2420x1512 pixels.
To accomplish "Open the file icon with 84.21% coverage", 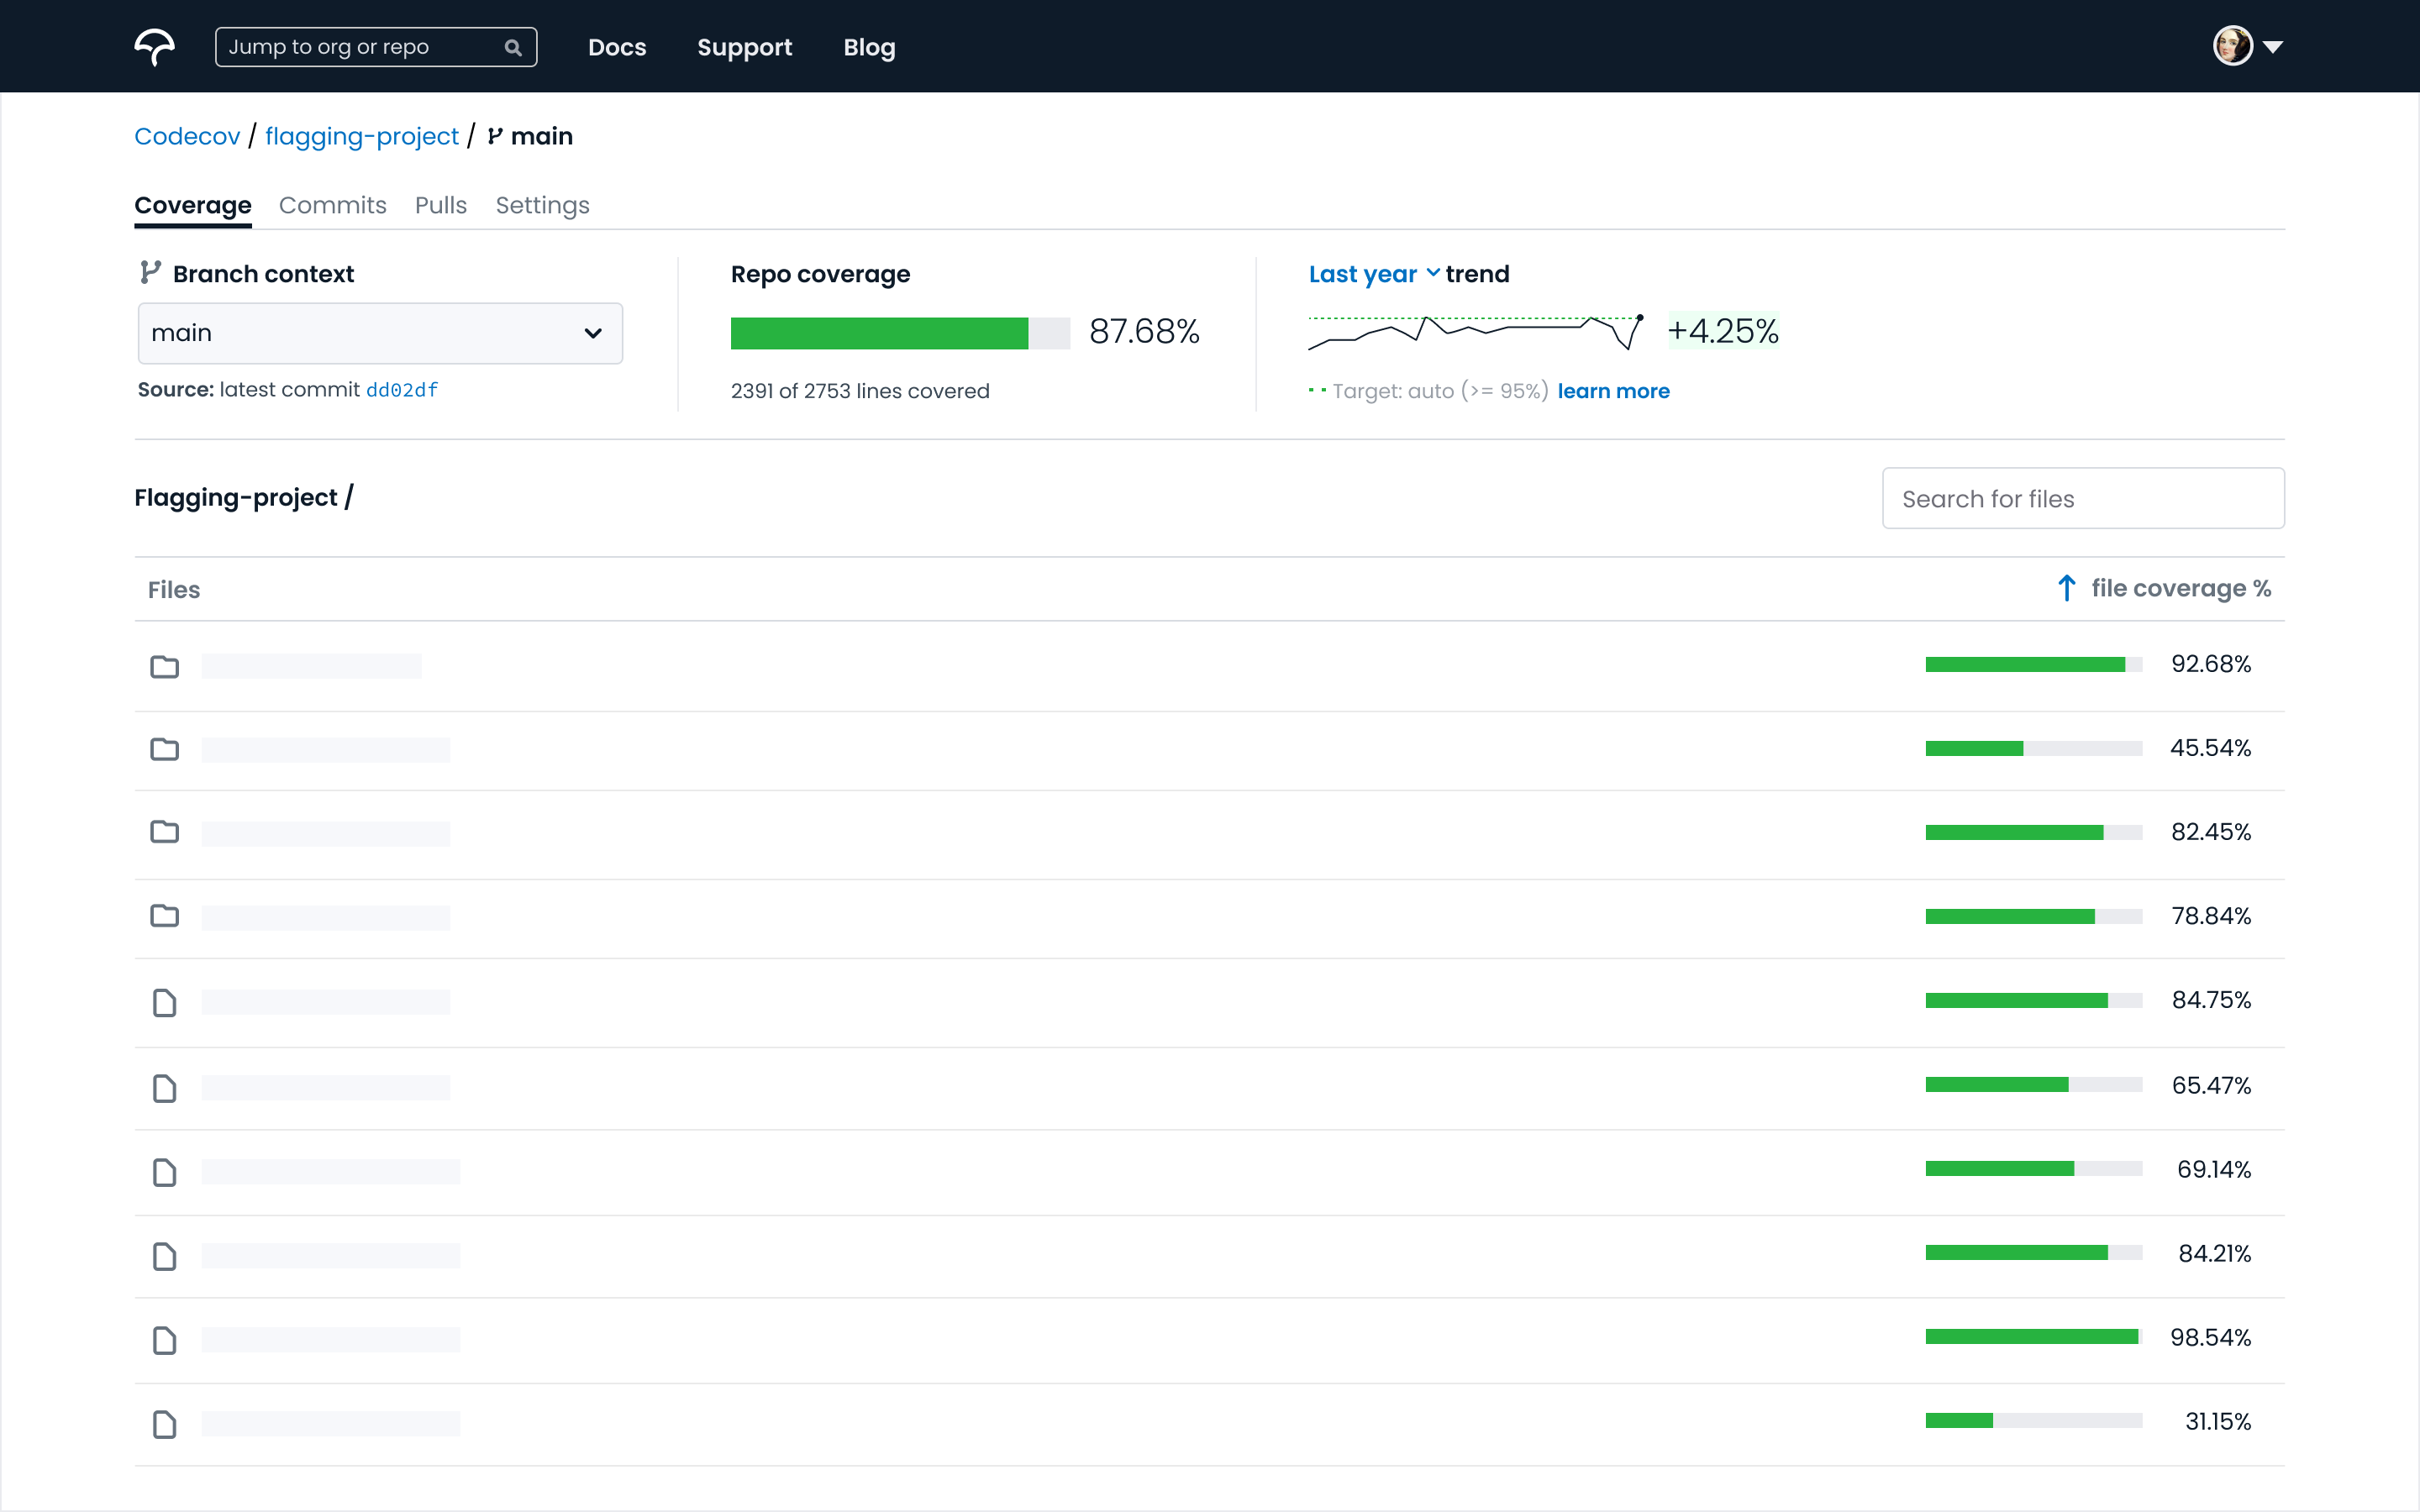I will pyautogui.click(x=164, y=1256).
